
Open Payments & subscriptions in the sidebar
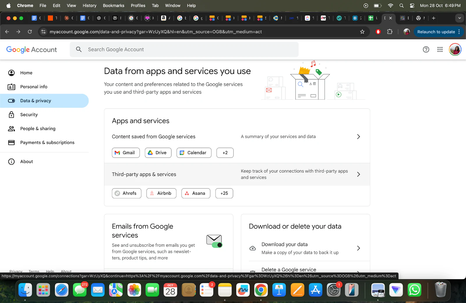point(44,143)
